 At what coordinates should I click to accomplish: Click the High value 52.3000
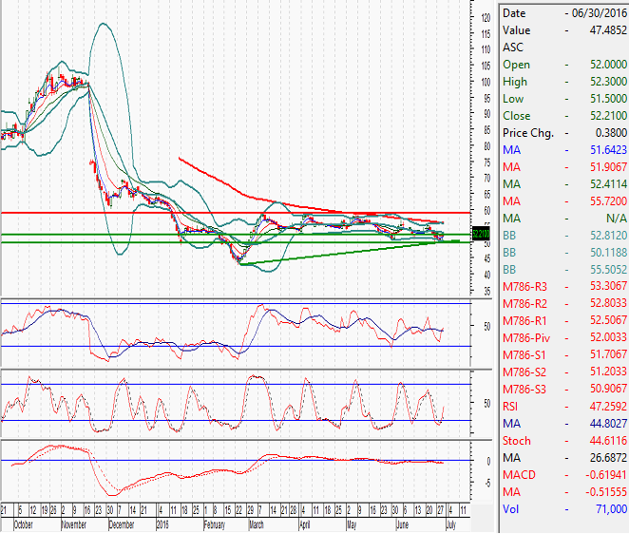(599, 82)
